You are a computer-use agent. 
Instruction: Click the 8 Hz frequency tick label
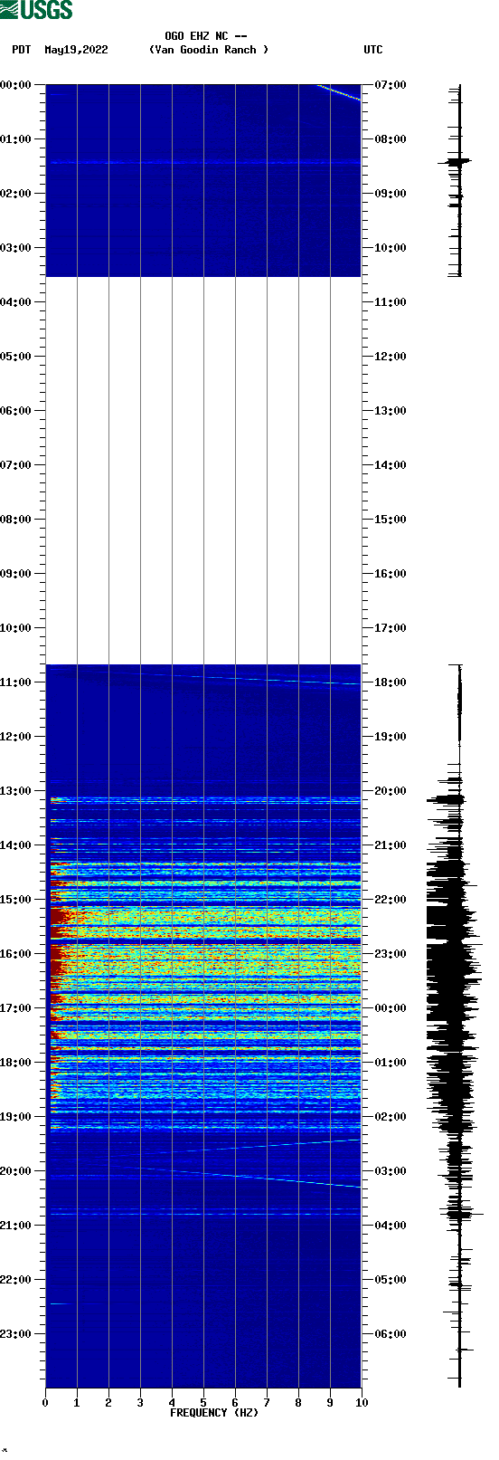point(298,1403)
